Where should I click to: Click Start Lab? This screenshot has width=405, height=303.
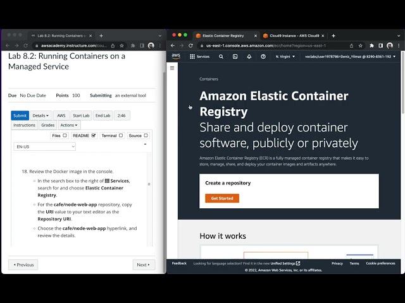click(81, 116)
